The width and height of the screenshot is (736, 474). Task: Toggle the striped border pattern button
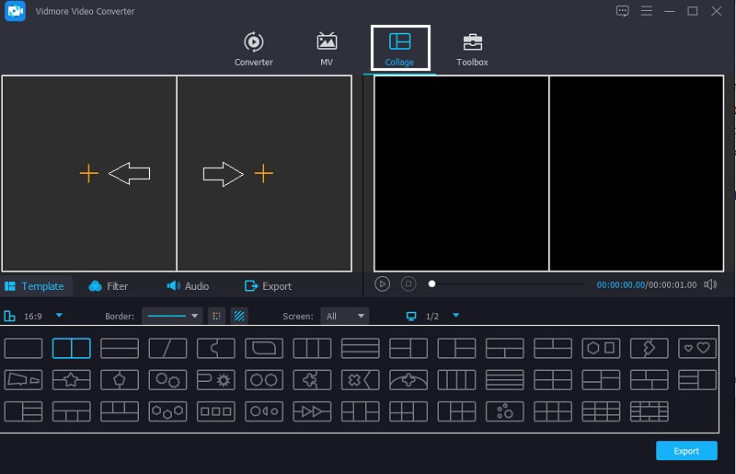tap(239, 316)
